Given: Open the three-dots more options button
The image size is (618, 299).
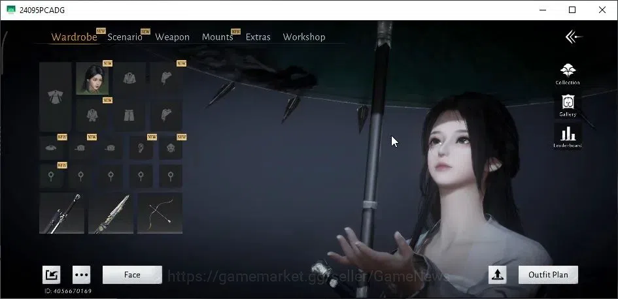Looking at the screenshot, I should tap(81, 275).
